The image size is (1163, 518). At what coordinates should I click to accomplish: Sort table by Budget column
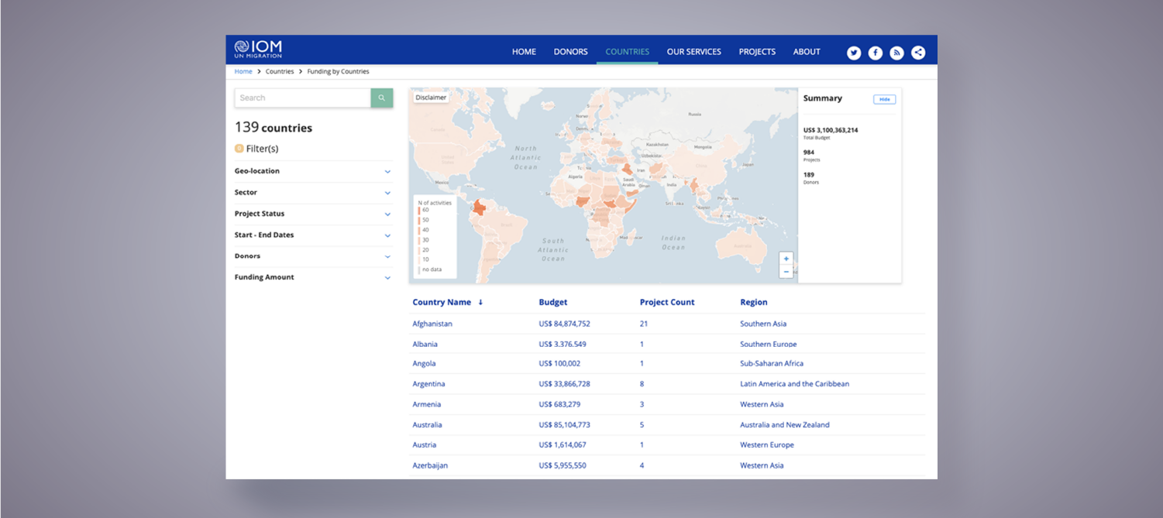point(553,303)
